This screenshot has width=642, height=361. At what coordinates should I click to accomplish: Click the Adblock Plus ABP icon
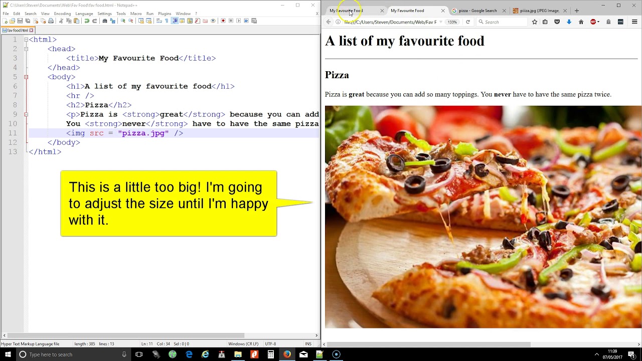pos(593,22)
